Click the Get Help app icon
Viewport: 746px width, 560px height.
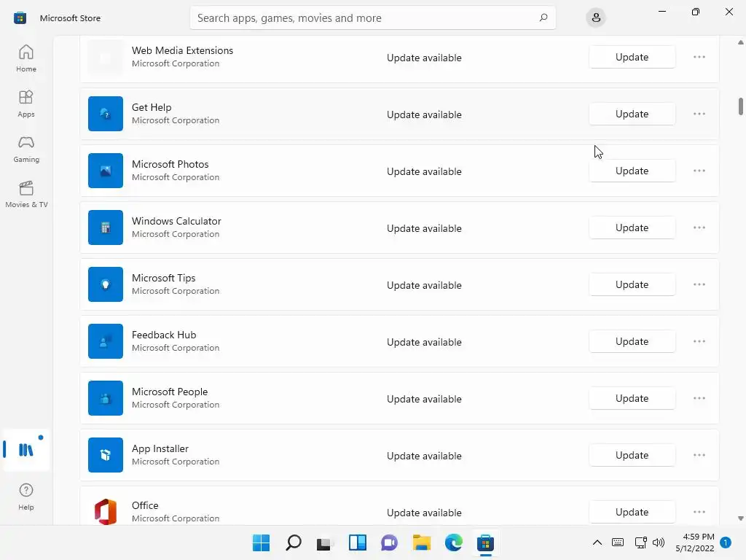pyautogui.click(x=106, y=114)
